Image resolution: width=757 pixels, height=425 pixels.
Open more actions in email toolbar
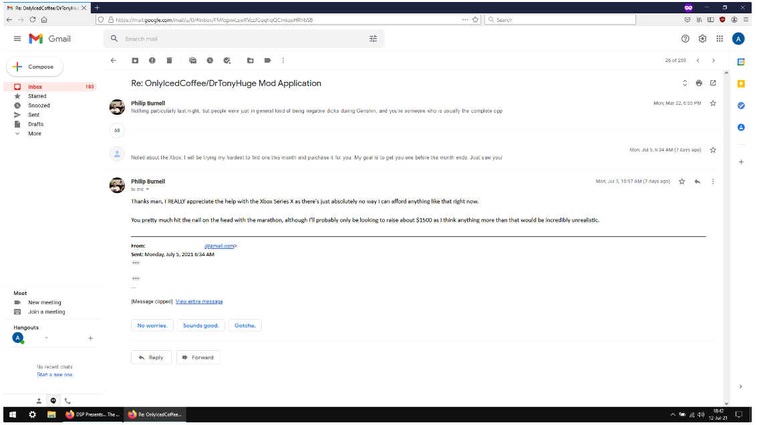[283, 60]
